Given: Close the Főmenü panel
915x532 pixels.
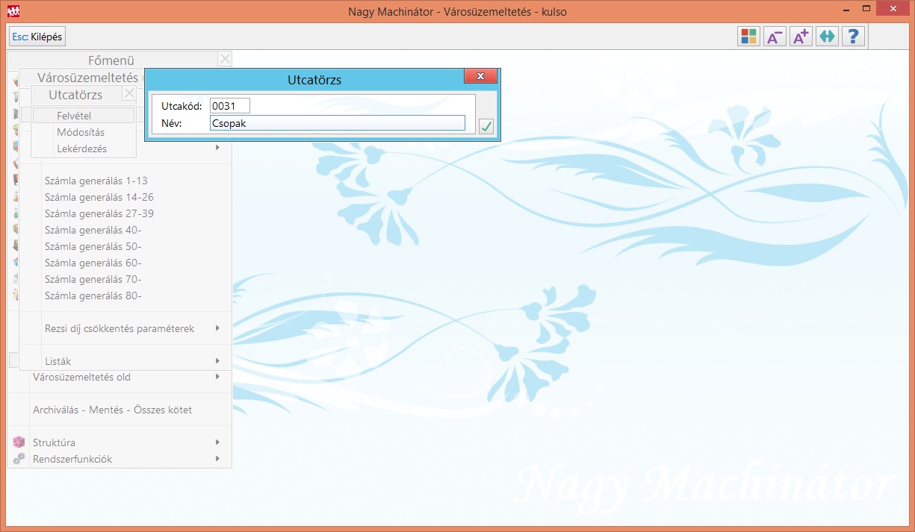Looking at the screenshot, I should [225, 59].
